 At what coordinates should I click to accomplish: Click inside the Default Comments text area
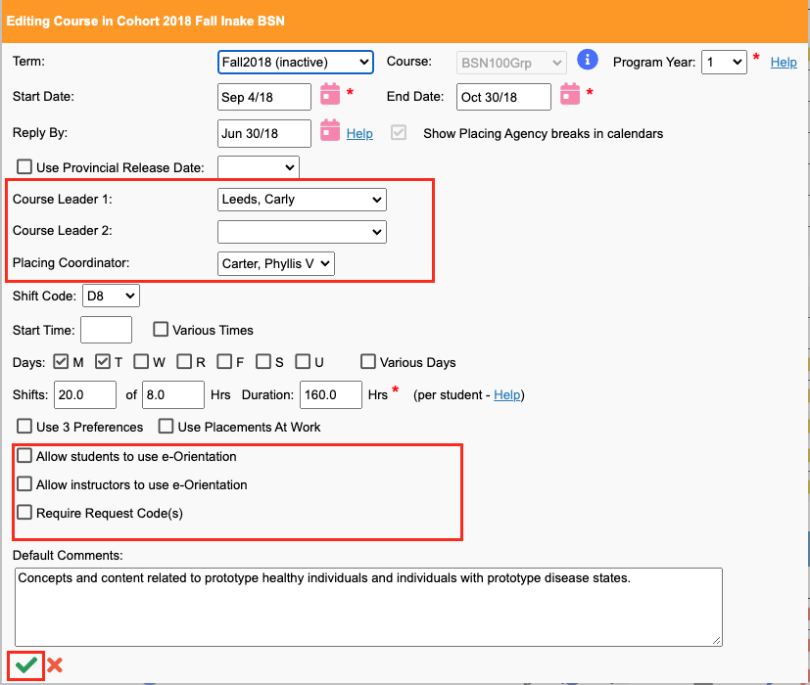368,607
